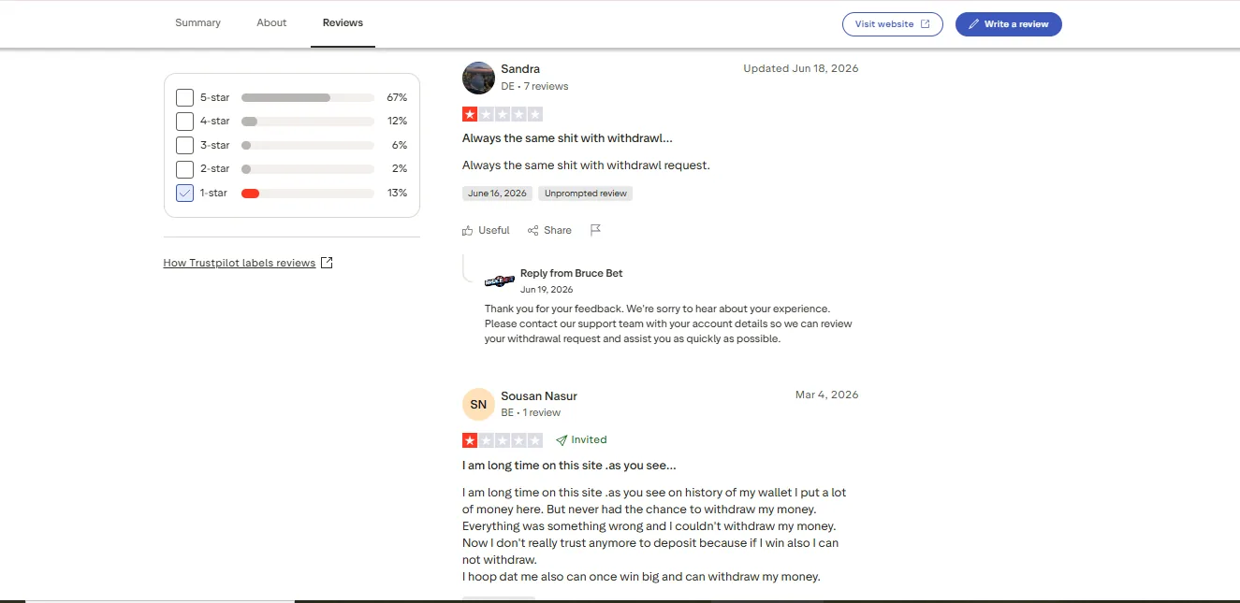Click the Unprompted review label
1240x603 pixels.
point(586,194)
